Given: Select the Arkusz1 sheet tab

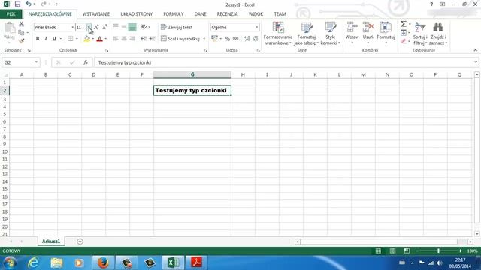Looking at the screenshot, I should click(51, 241).
